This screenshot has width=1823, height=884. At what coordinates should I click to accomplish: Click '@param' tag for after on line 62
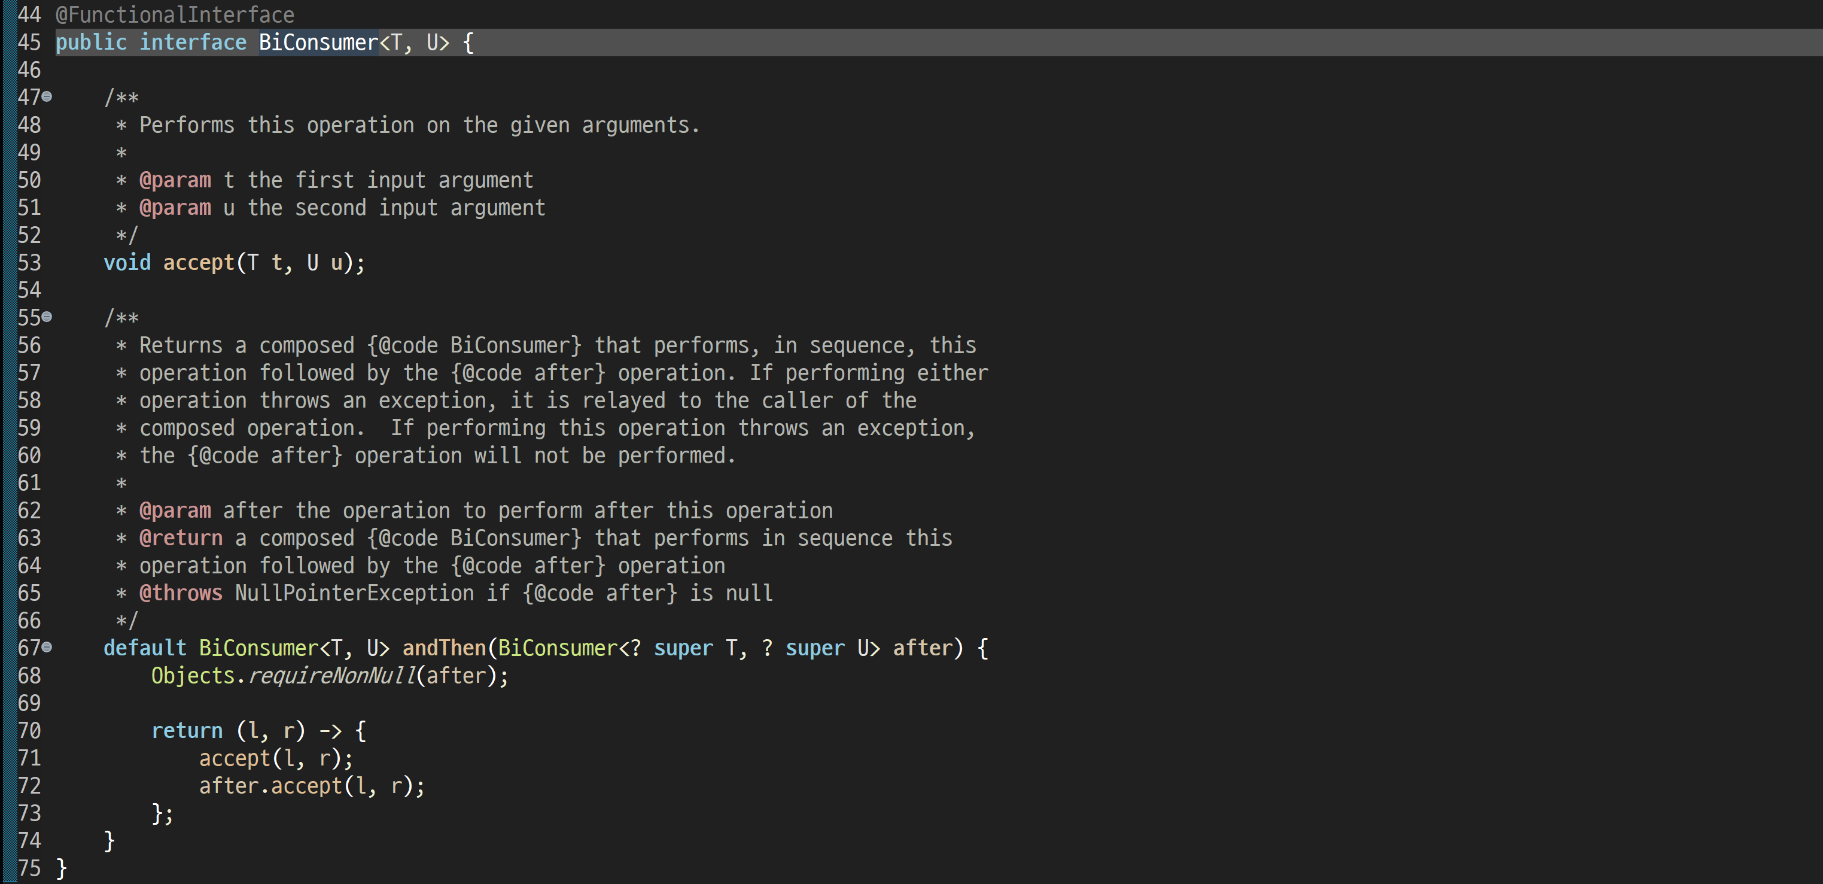[x=175, y=511]
